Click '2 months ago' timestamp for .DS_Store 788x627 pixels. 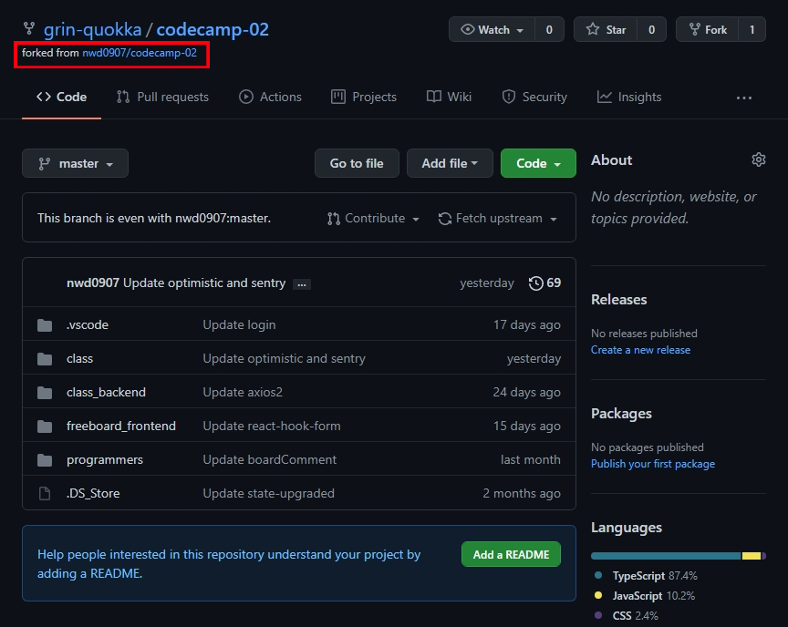[522, 493]
